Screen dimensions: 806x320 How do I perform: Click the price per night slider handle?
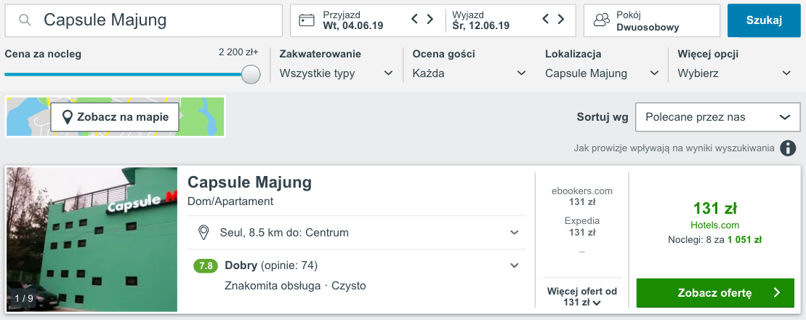pos(250,74)
